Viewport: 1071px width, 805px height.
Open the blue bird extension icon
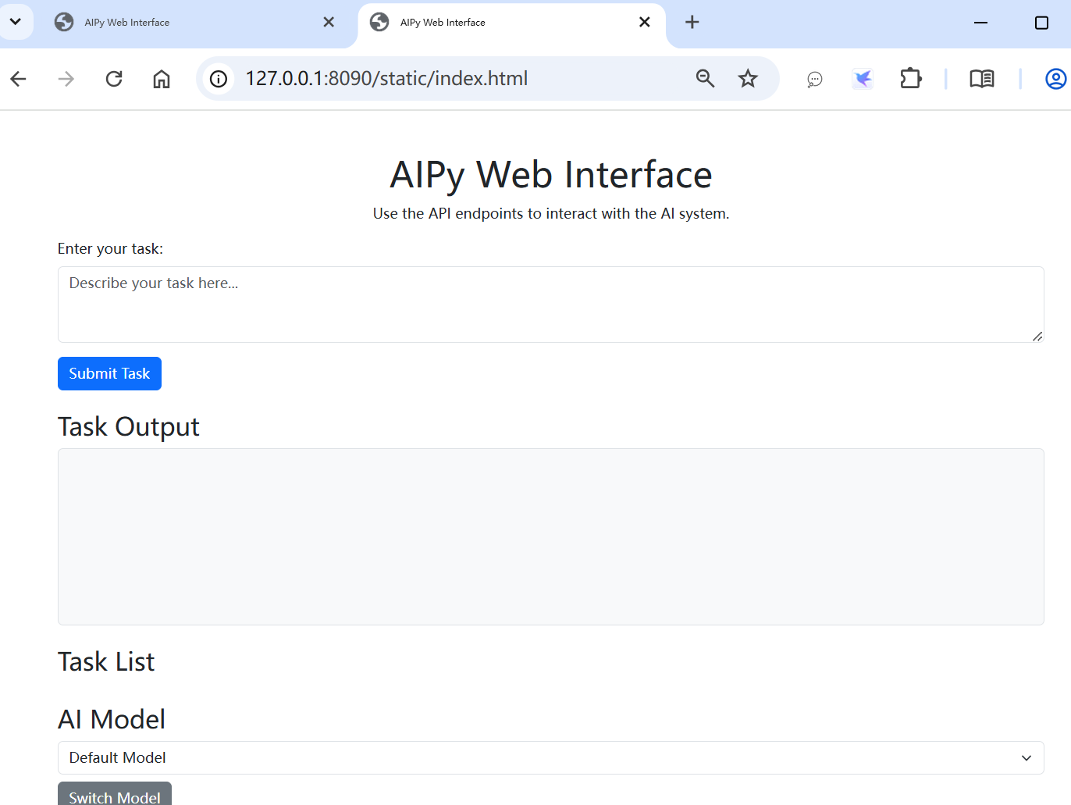863,80
